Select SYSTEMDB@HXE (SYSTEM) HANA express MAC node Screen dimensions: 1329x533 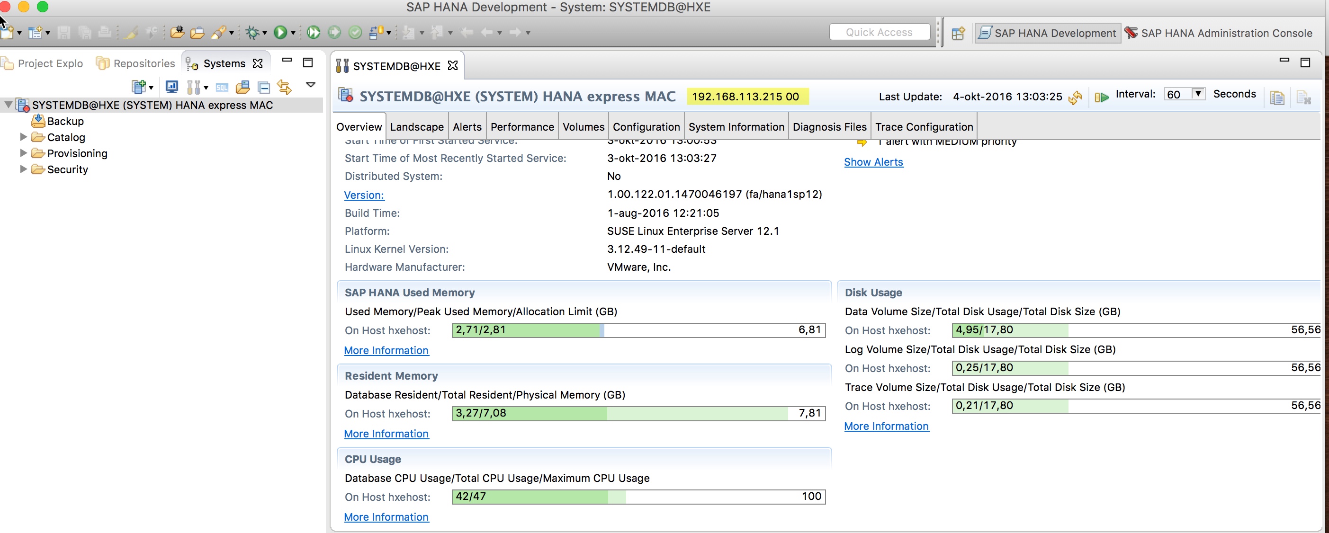pyautogui.click(x=152, y=105)
